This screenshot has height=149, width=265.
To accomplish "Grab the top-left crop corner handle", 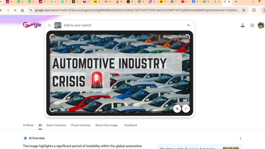I will point(52,36).
